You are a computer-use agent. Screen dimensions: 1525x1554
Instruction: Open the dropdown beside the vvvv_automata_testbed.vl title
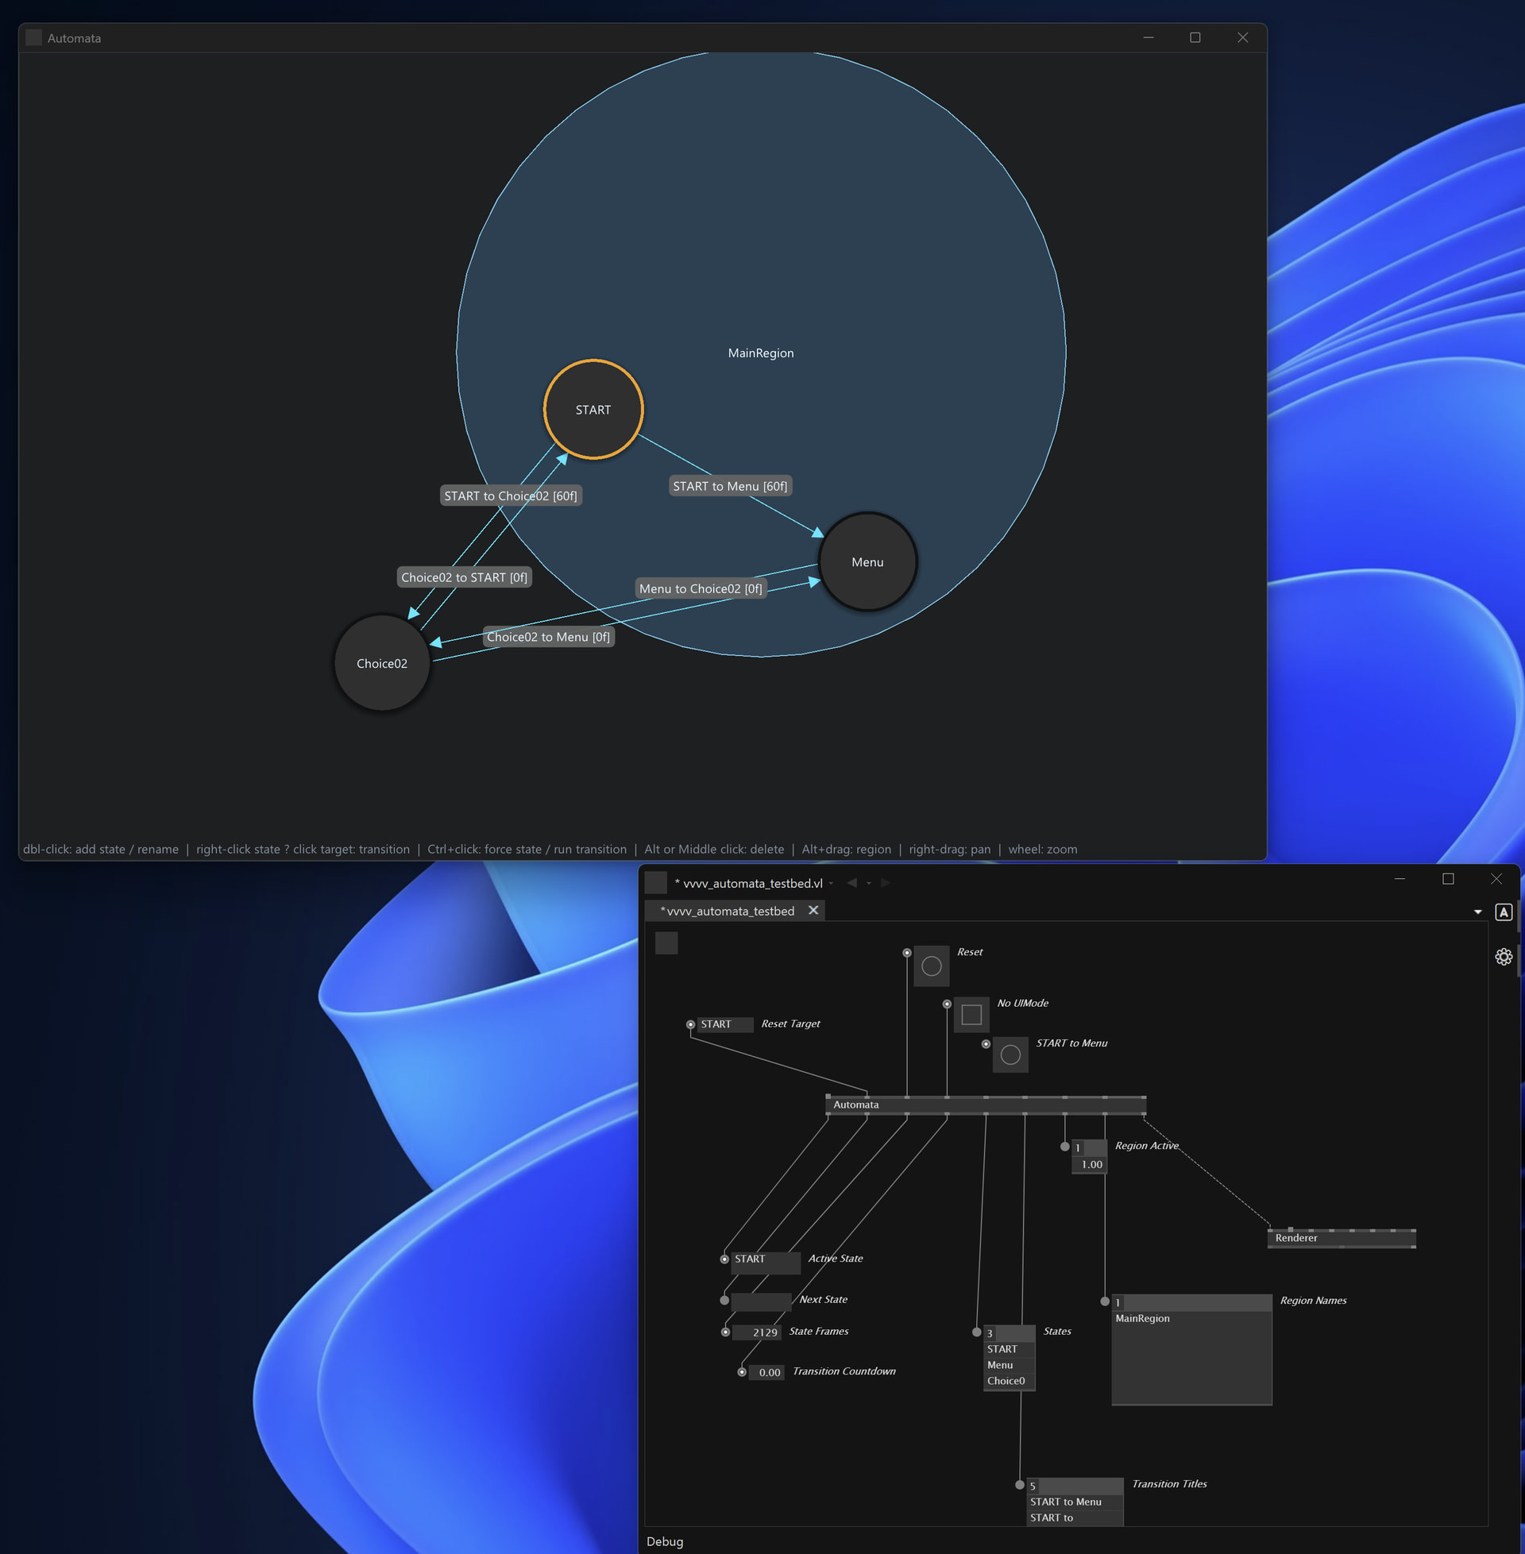832,883
